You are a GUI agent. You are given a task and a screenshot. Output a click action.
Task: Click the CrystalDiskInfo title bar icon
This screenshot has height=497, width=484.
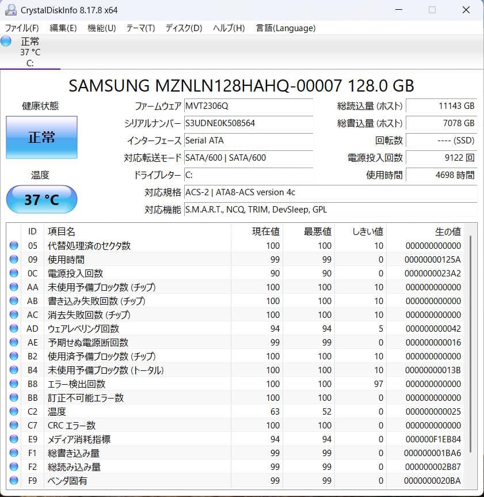click(8, 9)
